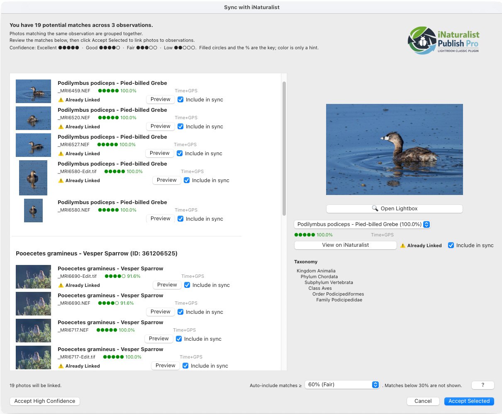
Task: Click warning icon for _MRI6527.NEF row
Action: (61, 154)
